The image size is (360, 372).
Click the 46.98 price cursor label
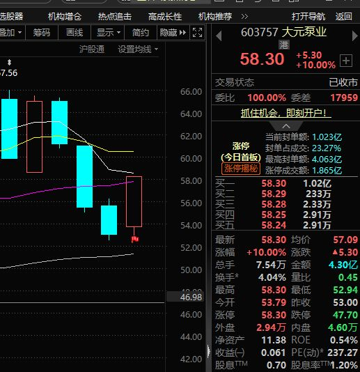(185, 297)
